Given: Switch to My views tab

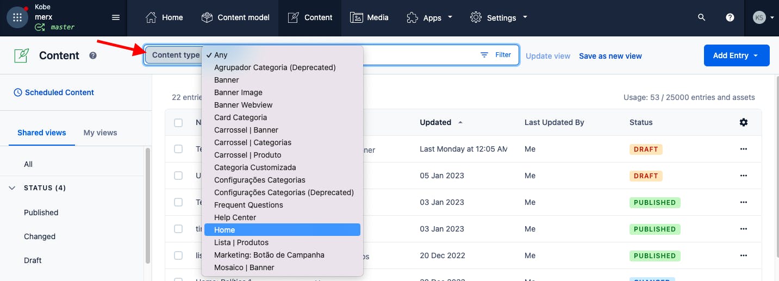Looking at the screenshot, I should click(100, 133).
